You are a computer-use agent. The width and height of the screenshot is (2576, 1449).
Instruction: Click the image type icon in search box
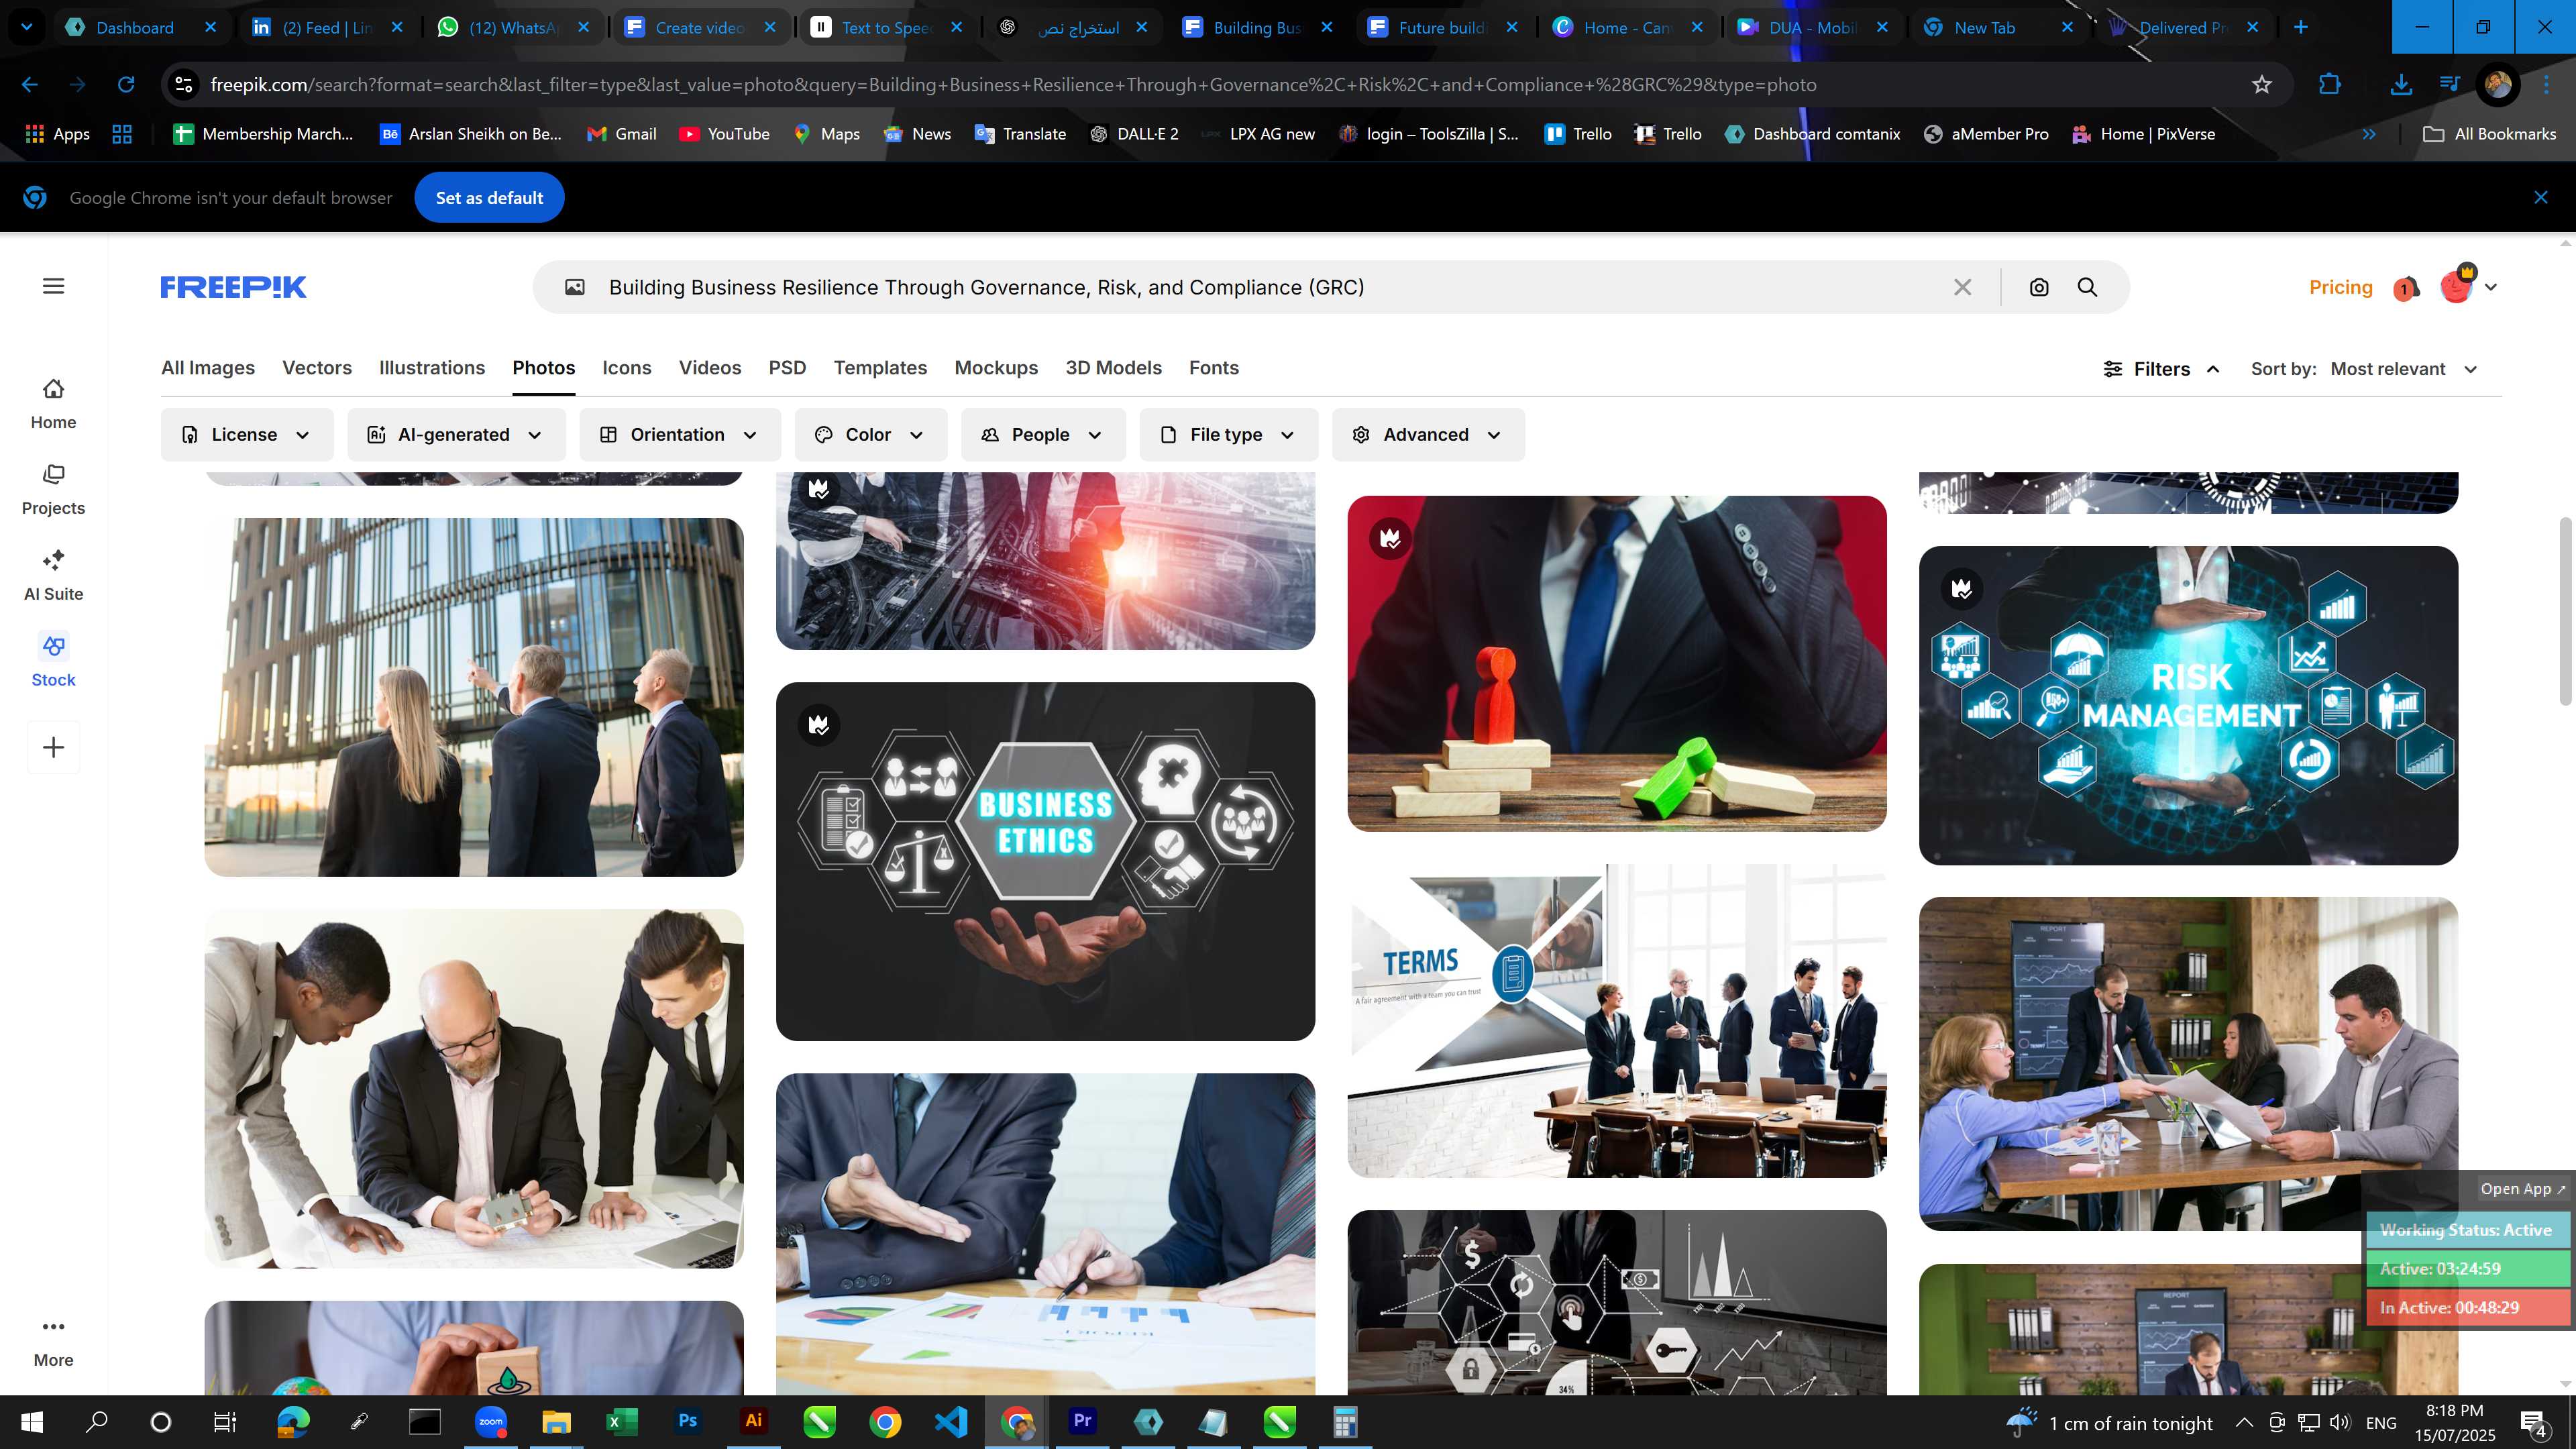pos(574,288)
